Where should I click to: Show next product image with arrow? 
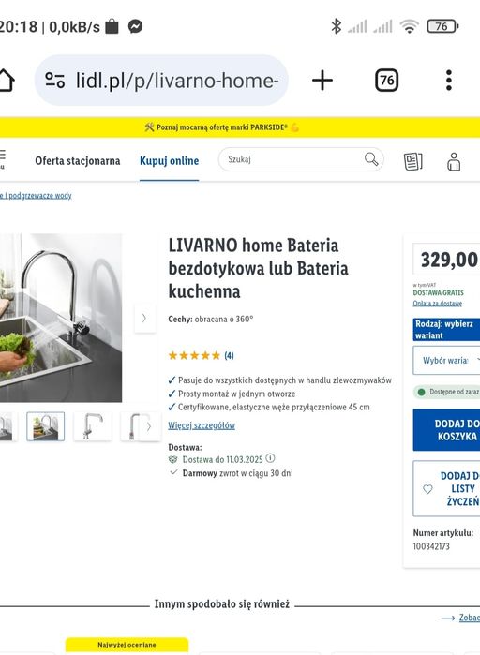coord(144,319)
